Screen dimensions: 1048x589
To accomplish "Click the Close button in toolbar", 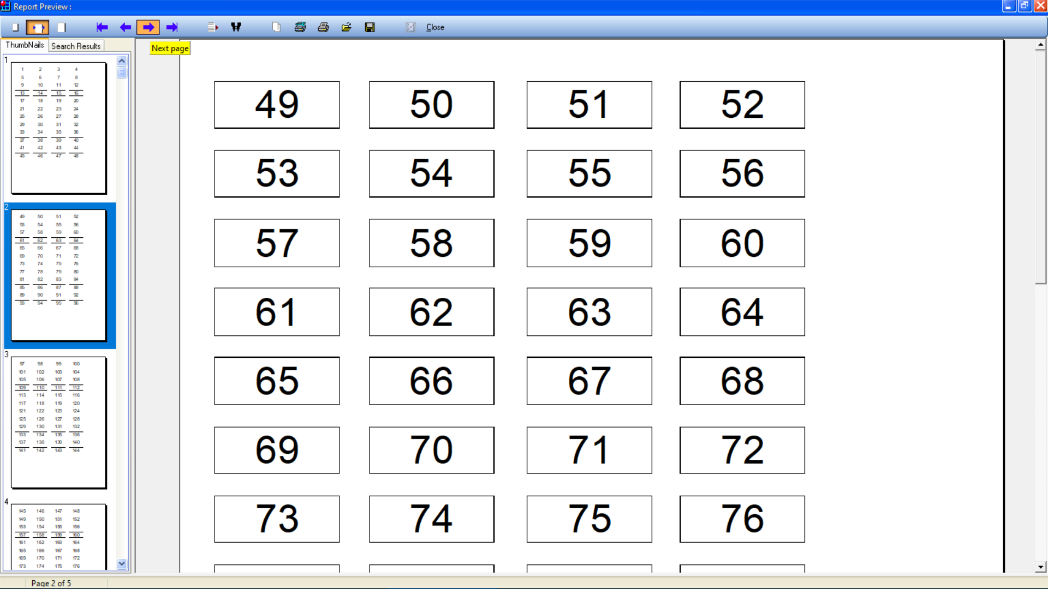I will click(435, 27).
